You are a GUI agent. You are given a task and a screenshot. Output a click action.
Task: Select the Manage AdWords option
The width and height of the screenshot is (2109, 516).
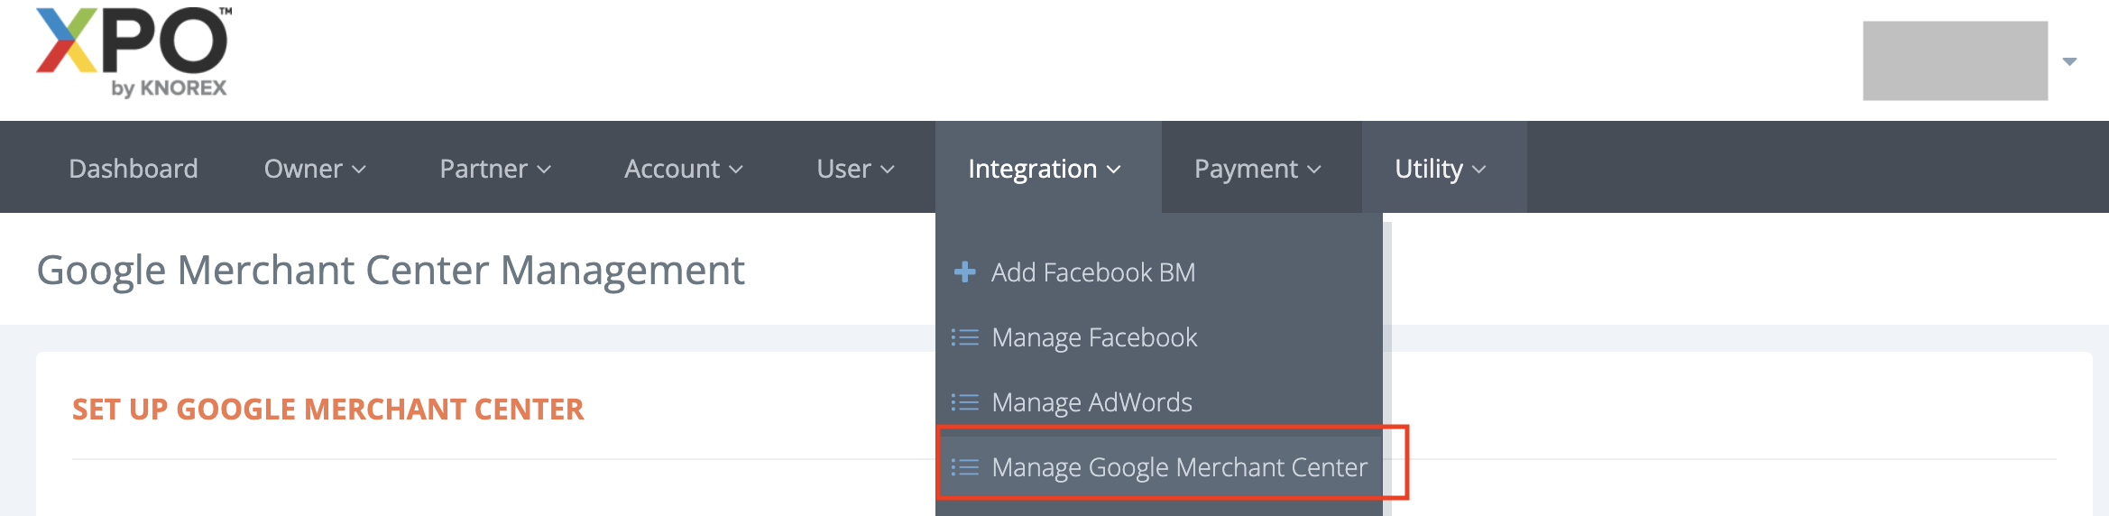coord(1091,402)
